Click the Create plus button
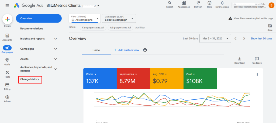The height and width of the screenshot is (123, 276). [7, 19]
